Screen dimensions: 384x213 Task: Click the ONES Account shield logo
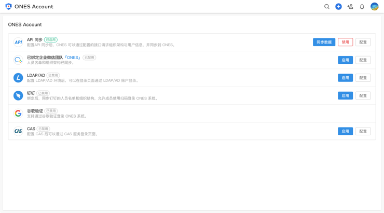point(8,7)
